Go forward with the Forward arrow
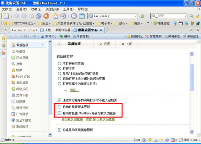Image resolution: width=201 pixels, height=144 pixels. 24,16
